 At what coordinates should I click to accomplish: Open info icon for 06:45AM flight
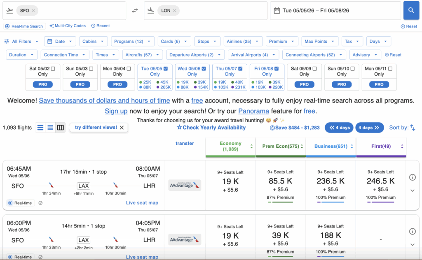tap(412, 177)
